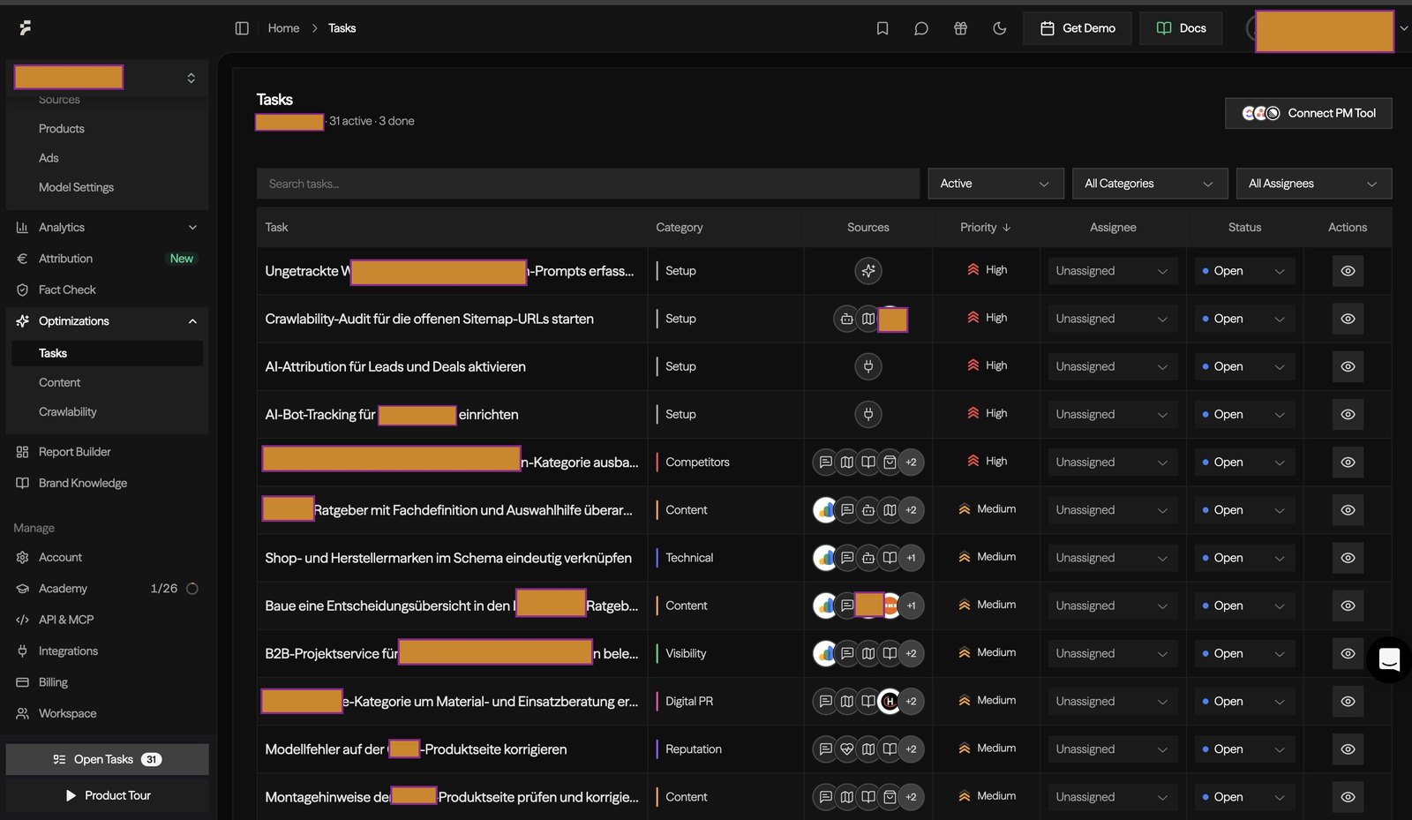Open the live chat support widget
This screenshot has height=820, width=1412.
coord(1389,659)
